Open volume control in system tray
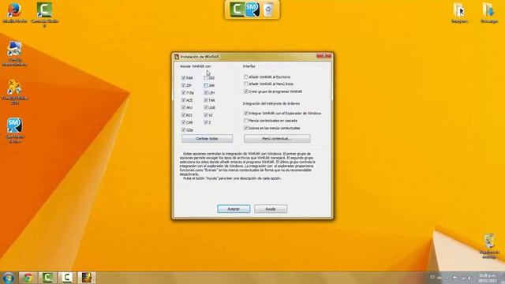505x284 pixels. tap(469, 278)
